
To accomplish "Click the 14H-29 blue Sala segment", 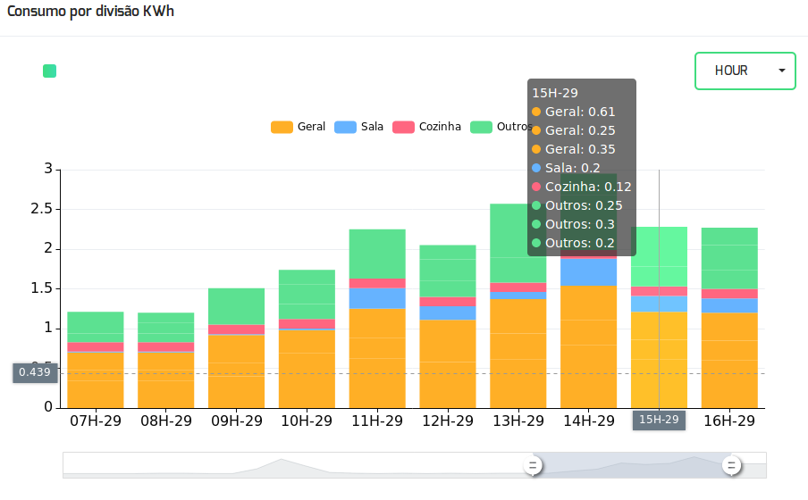I will pos(588,272).
